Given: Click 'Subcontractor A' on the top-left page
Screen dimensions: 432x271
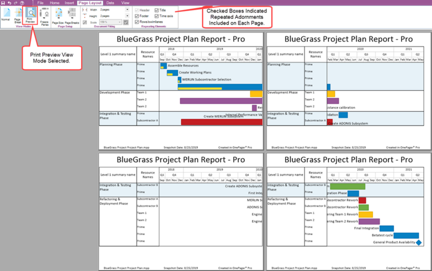Looking at the screenshot, I should point(147,120).
